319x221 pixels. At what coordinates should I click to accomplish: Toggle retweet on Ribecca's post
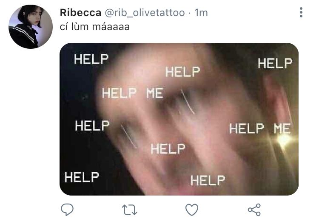pyautogui.click(x=129, y=210)
